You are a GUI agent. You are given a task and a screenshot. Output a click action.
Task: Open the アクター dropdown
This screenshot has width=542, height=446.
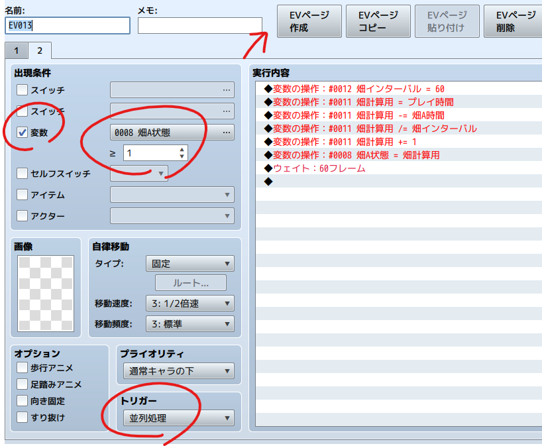click(172, 216)
